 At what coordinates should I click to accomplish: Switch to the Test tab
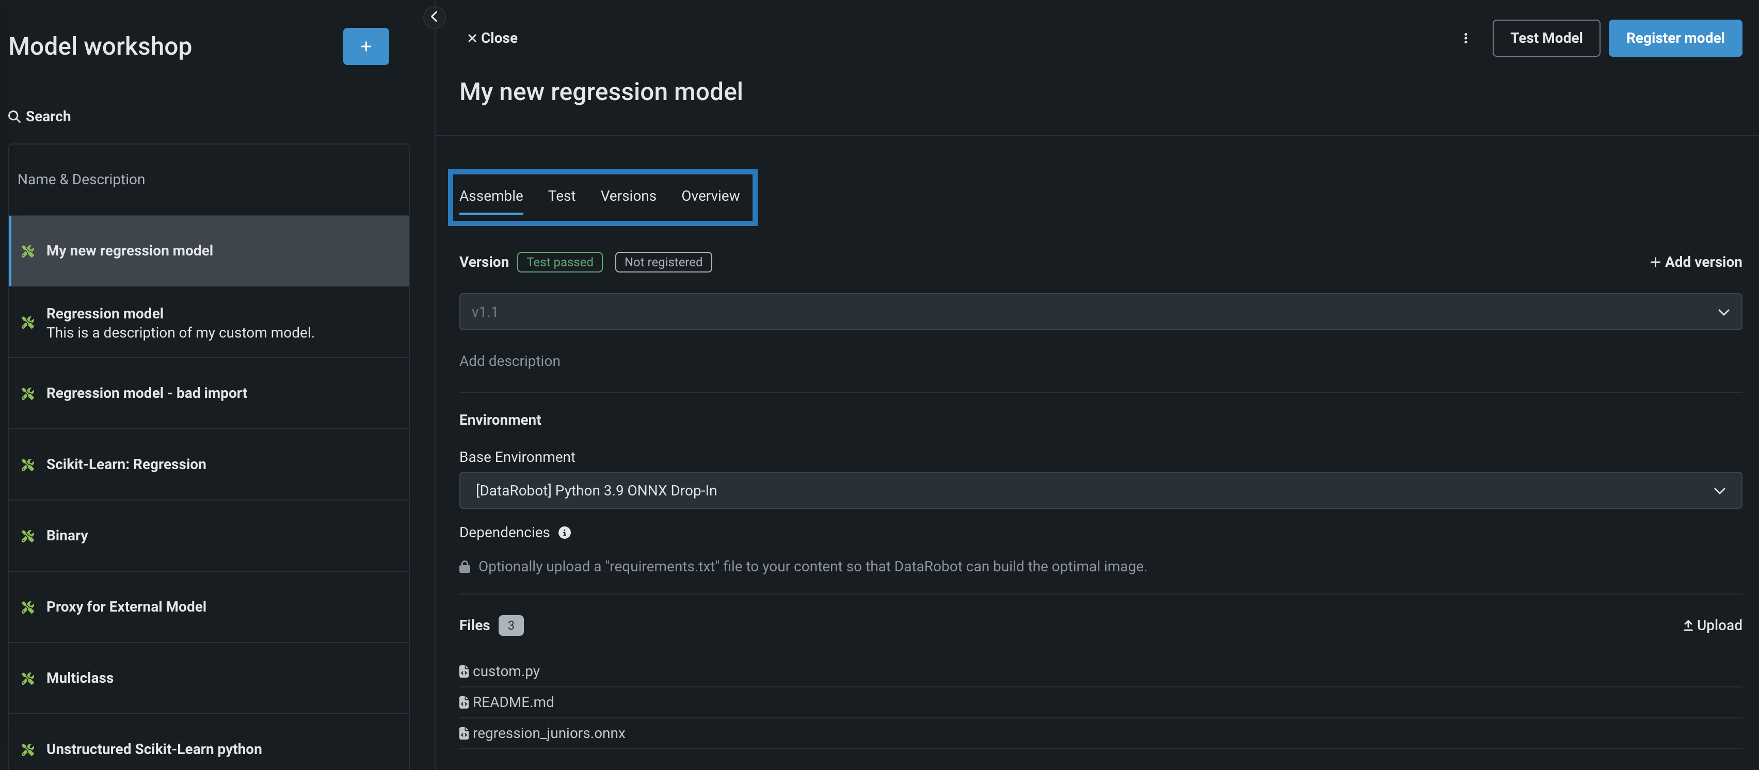561,196
